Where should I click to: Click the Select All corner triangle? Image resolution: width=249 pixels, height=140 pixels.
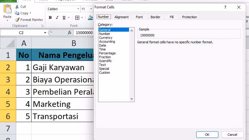coord(8,43)
